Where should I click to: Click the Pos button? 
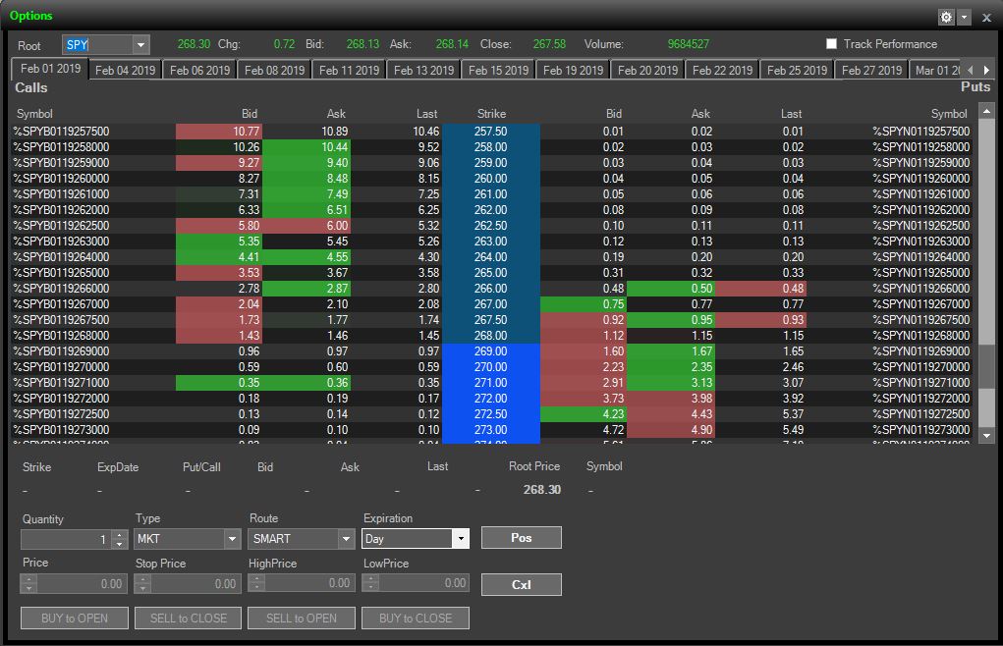point(521,538)
